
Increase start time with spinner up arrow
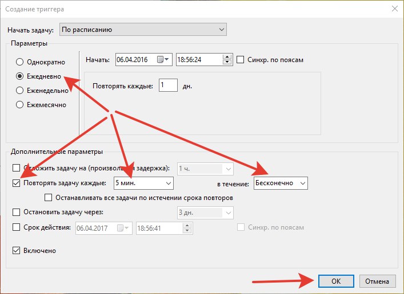pyautogui.click(x=227, y=57)
